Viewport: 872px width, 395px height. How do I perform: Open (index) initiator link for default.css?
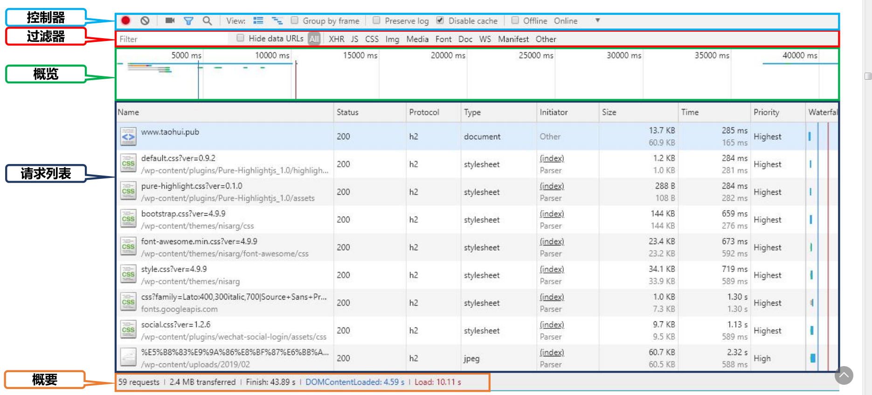(552, 158)
